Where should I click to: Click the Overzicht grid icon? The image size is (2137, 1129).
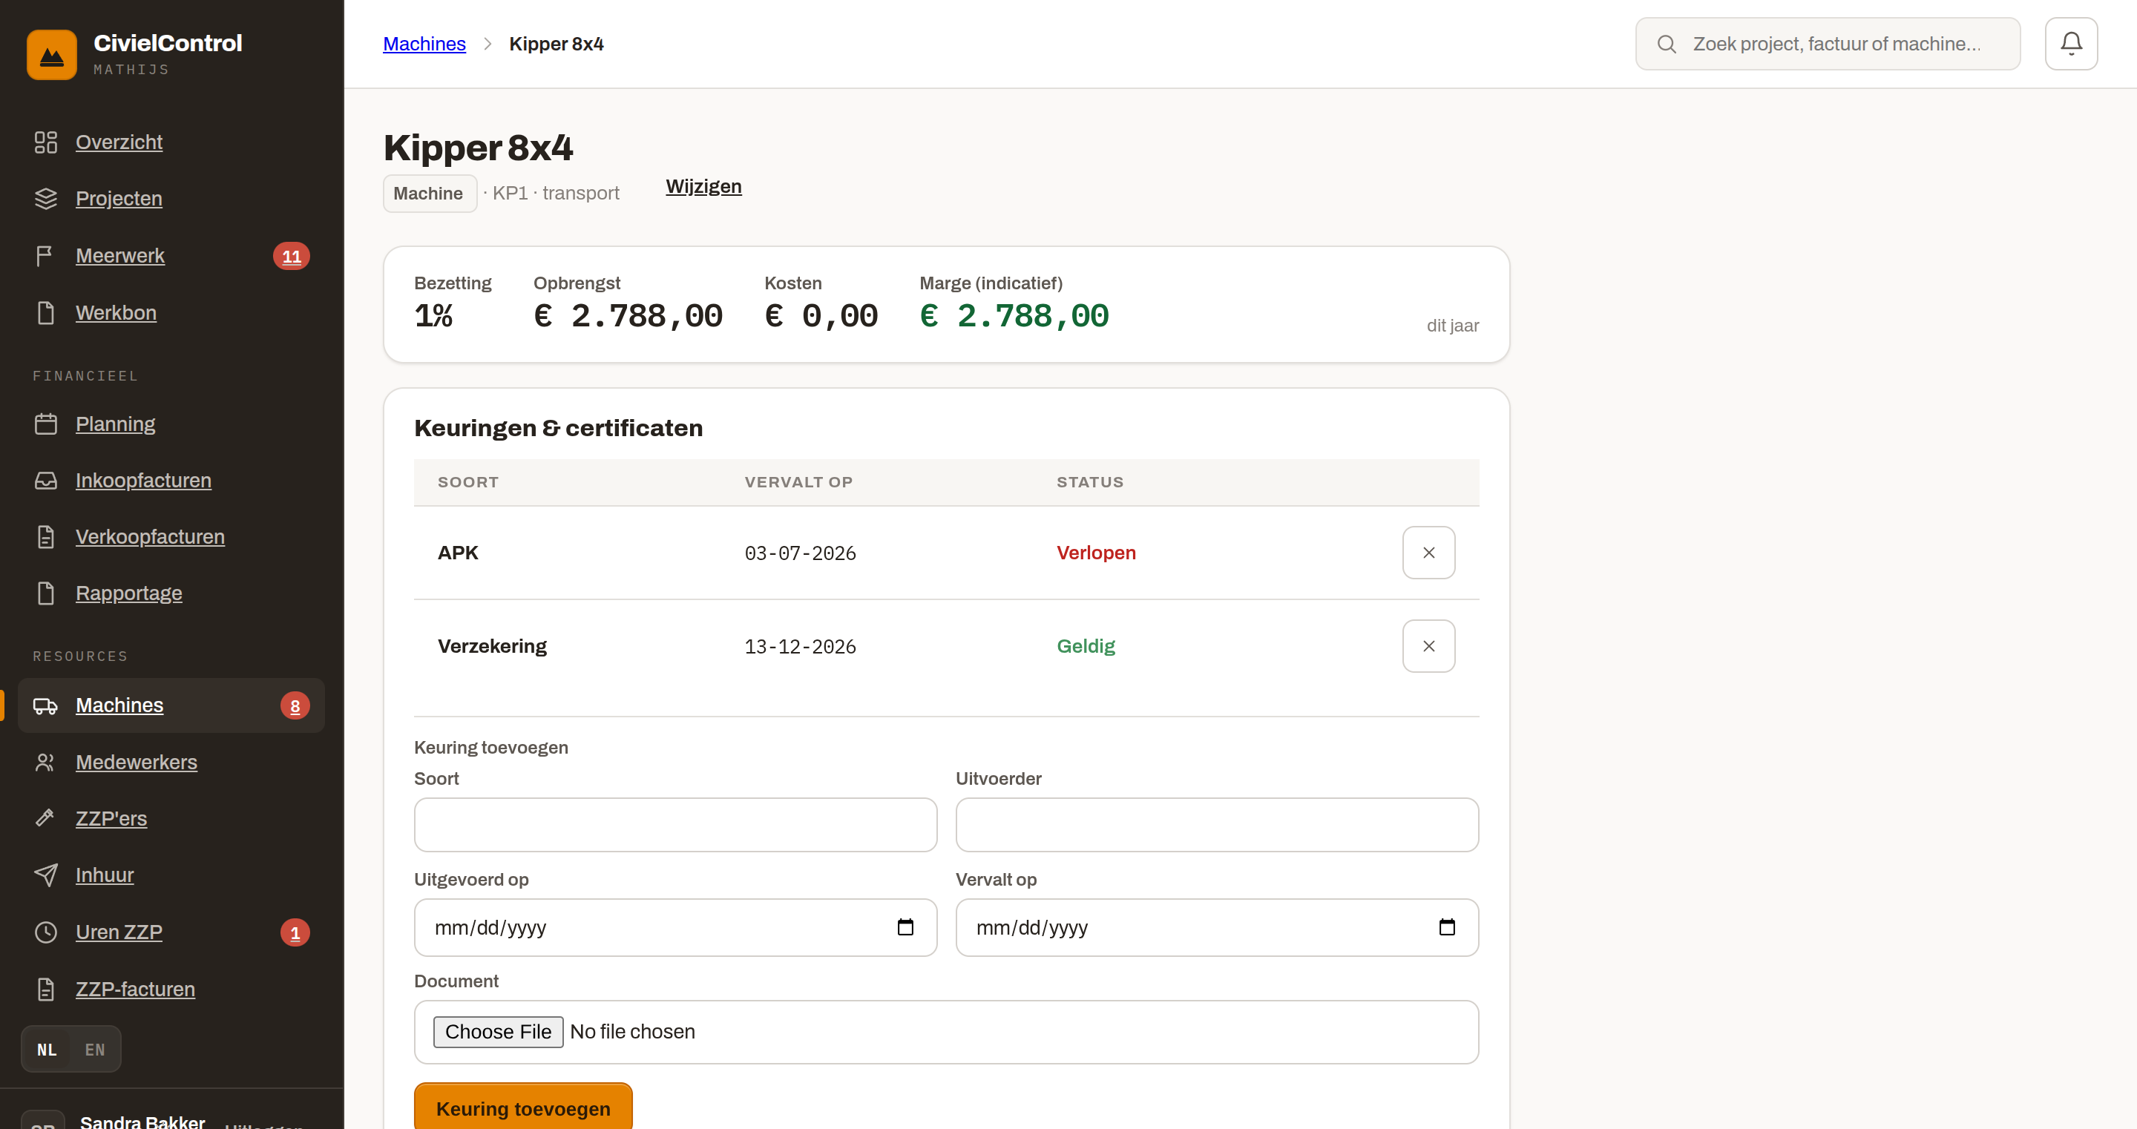[45, 142]
